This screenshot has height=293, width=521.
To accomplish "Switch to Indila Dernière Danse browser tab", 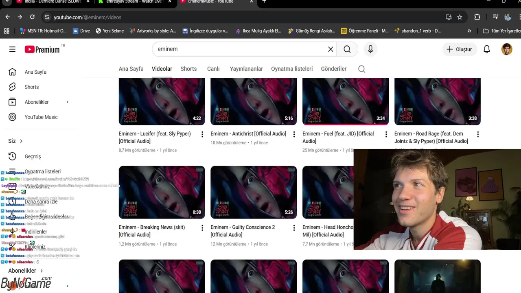I will click(52, 2).
